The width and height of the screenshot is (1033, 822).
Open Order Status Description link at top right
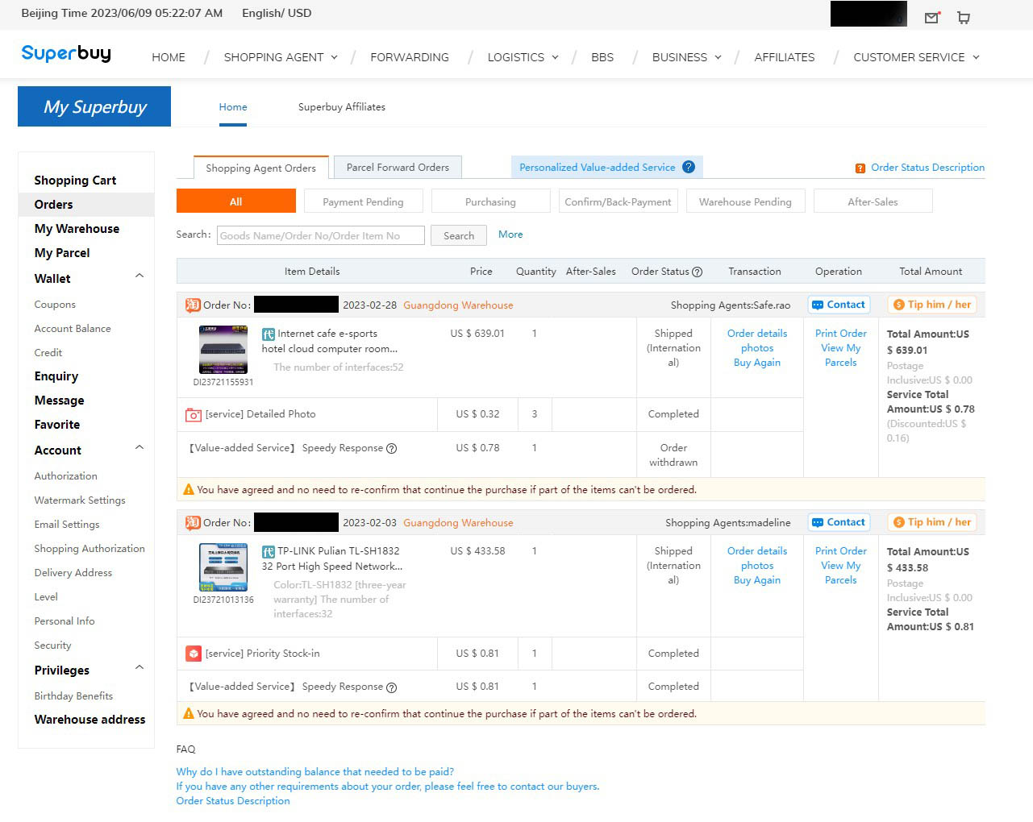[x=927, y=168]
